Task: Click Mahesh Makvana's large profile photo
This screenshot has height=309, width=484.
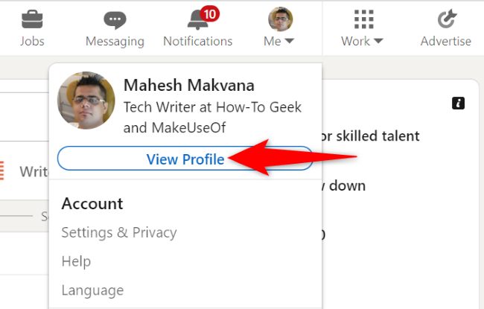Action: pos(86,101)
